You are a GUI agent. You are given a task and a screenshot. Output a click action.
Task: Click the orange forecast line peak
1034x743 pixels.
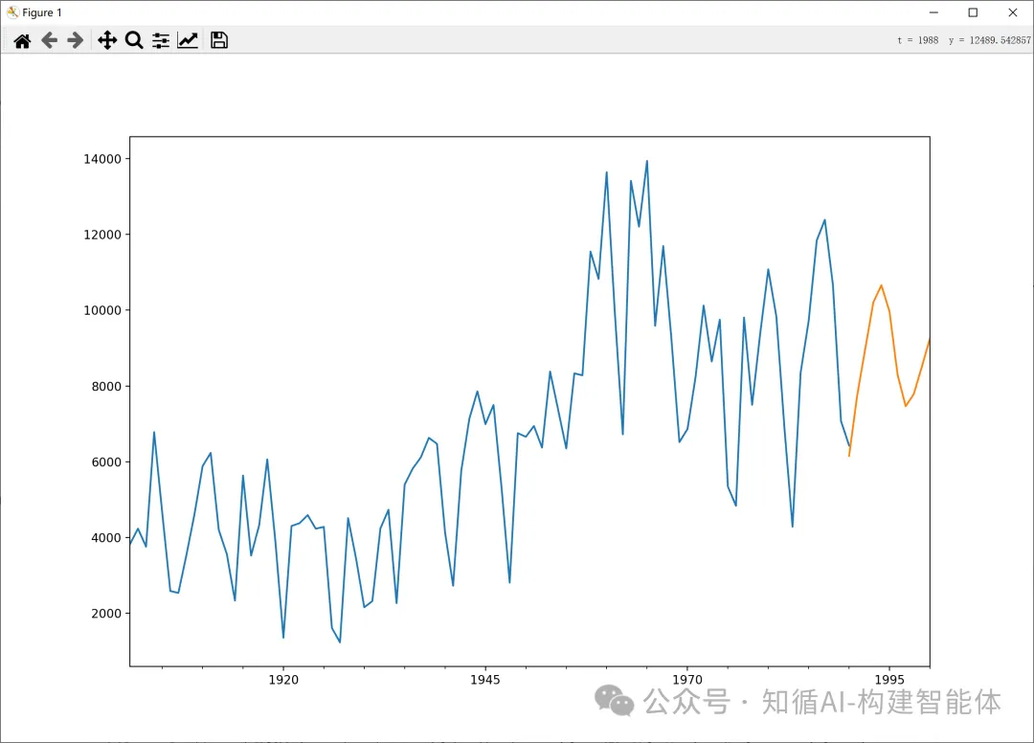pos(882,285)
